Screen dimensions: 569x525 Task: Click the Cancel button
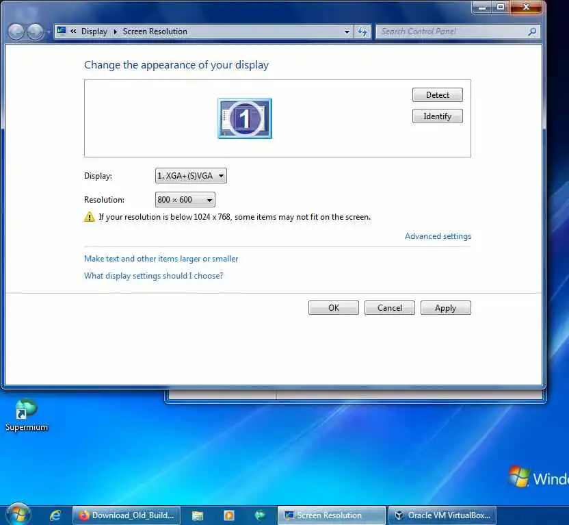click(x=389, y=308)
